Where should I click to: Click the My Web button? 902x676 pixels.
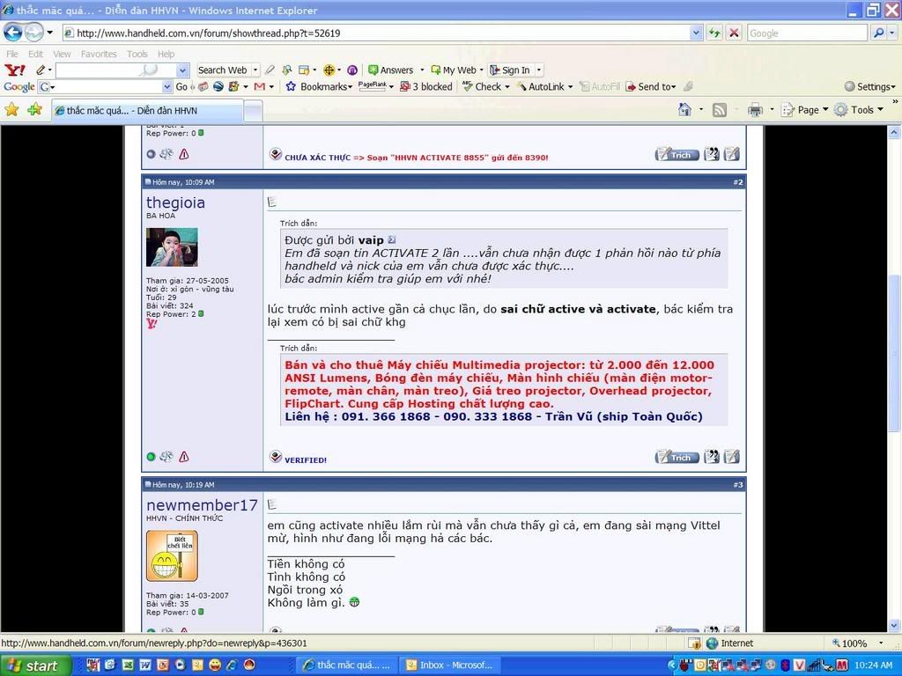[x=454, y=70]
